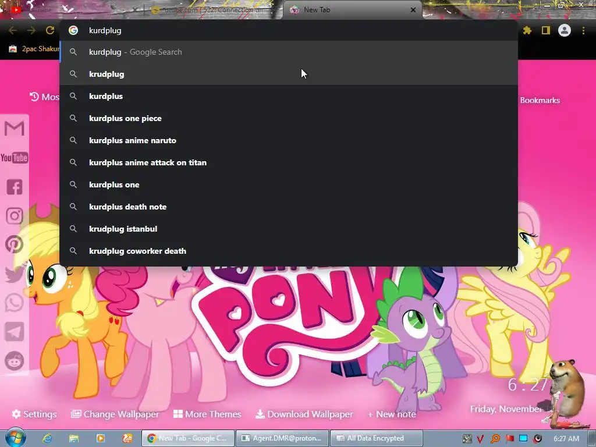The image size is (596, 447).
Task: Click Change Wallpaper
Action: click(115, 414)
